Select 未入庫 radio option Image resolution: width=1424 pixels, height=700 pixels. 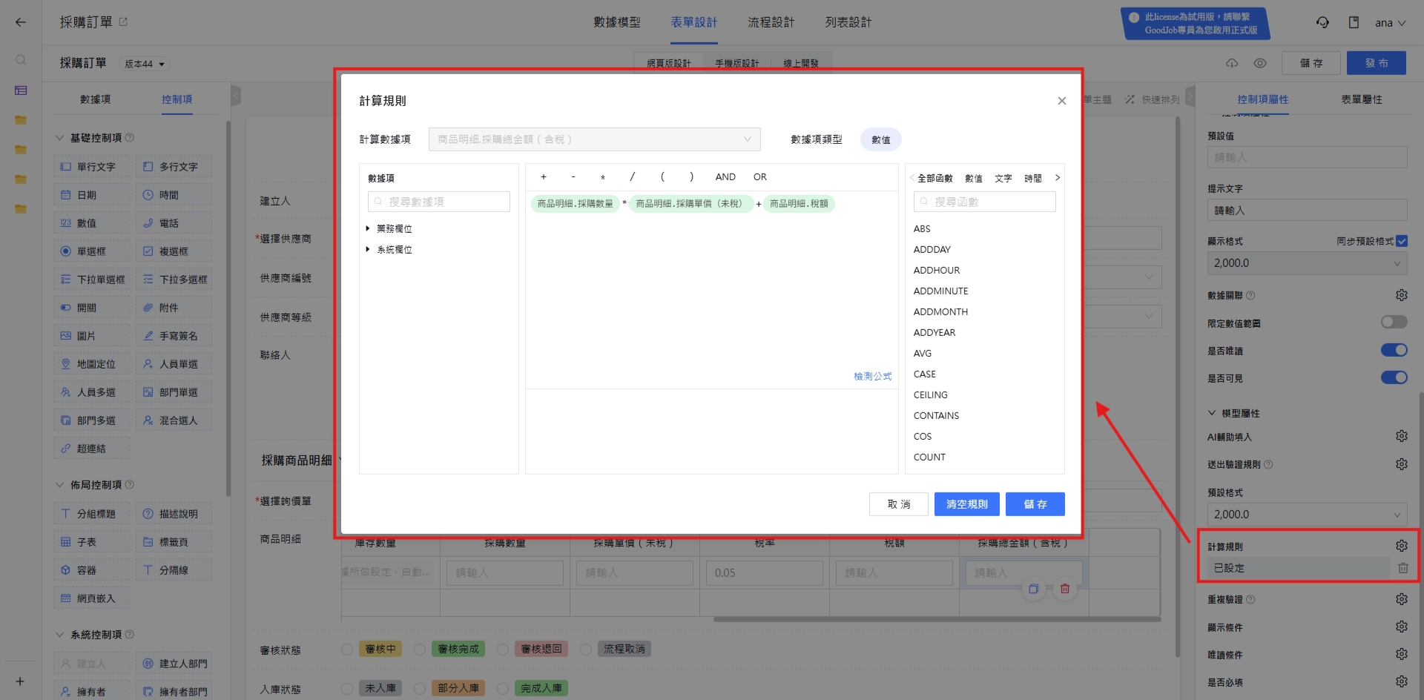click(x=347, y=689)
